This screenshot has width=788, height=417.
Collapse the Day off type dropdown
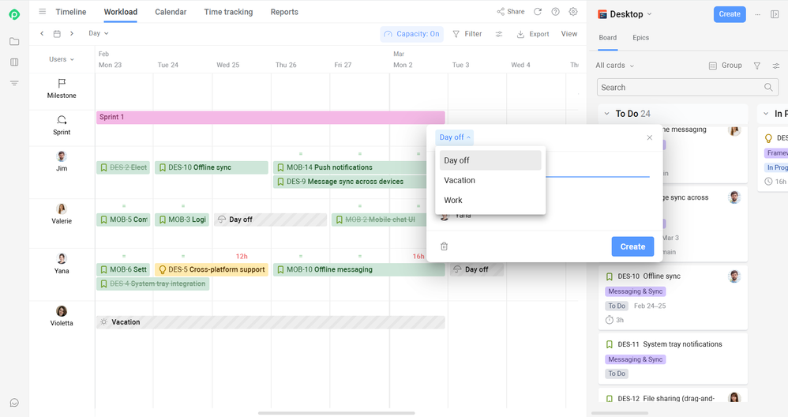455,137
